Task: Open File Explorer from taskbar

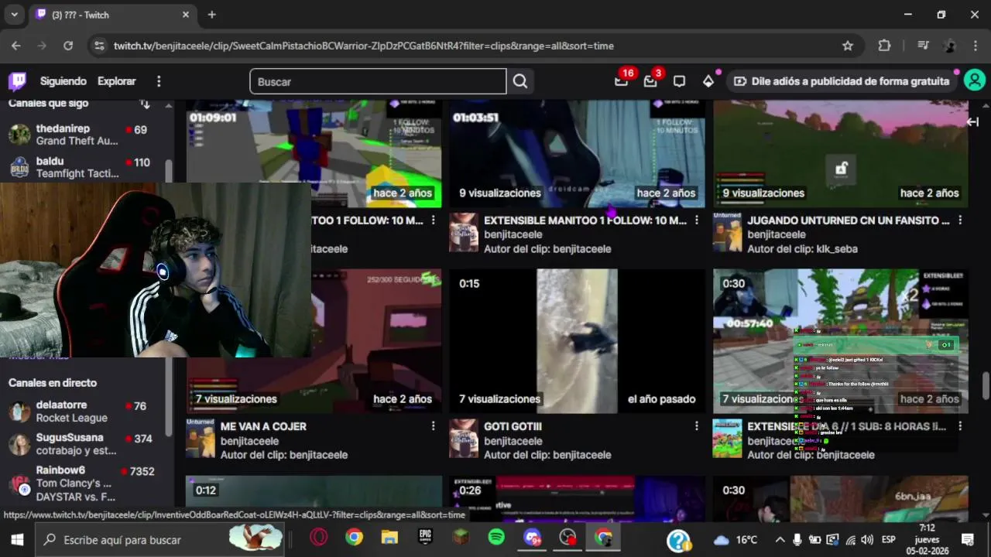Action: click(x=389, y=538)
